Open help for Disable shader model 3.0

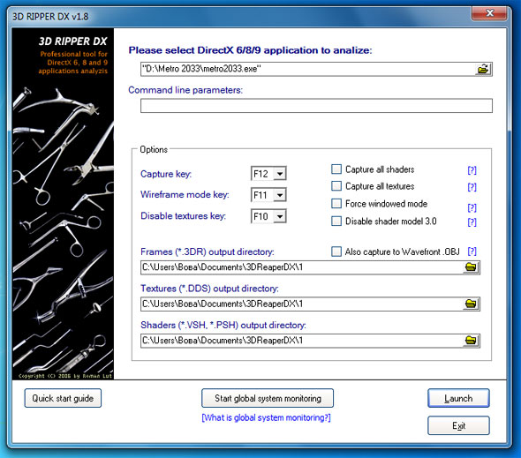(472, 221)
